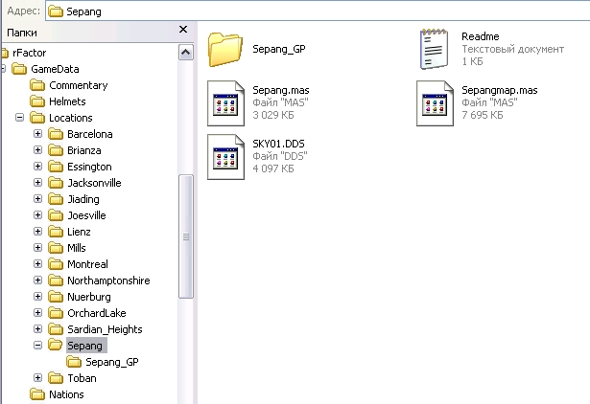
Task: Click the Toban folder icon
Action: pos(56,378)
